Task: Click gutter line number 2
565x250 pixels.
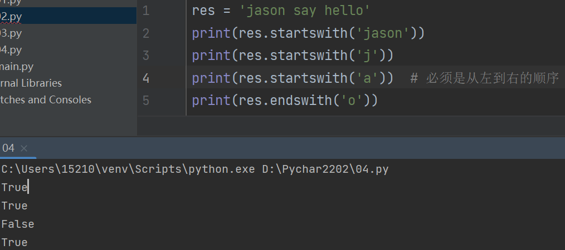Action: tap(146, 33)
